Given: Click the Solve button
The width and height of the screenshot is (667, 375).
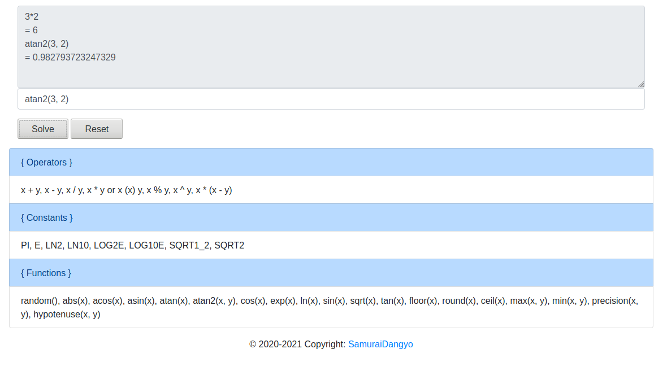Looking at the screenshot, I should 43,129.
